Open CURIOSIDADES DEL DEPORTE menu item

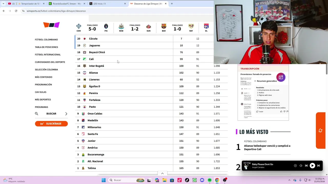[x=50, y=62]
